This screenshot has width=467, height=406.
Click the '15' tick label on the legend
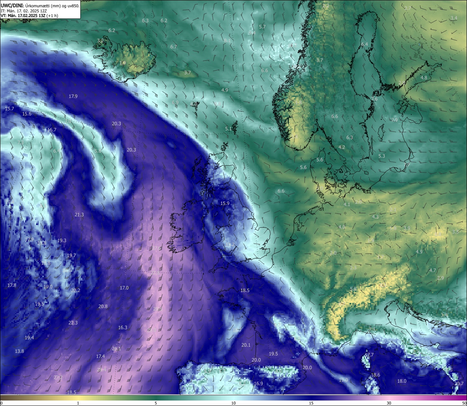point(311,403)
